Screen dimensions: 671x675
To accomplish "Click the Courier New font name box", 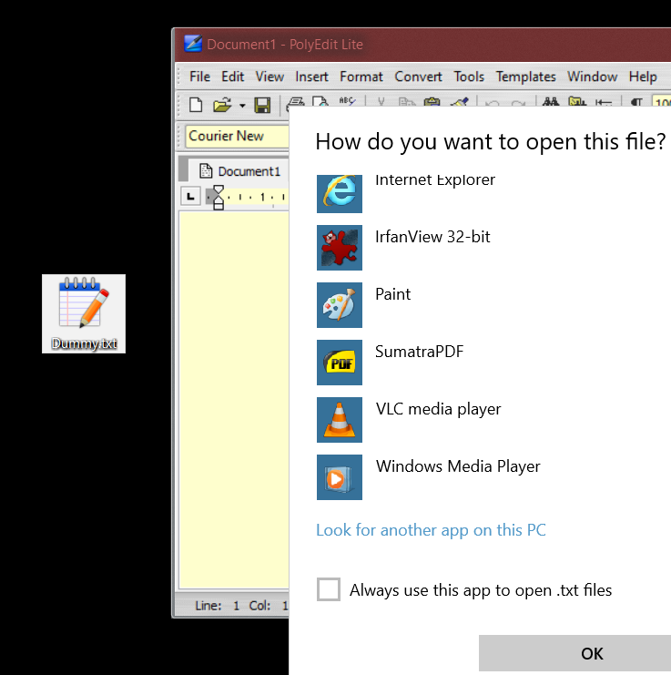I will 238,136.
